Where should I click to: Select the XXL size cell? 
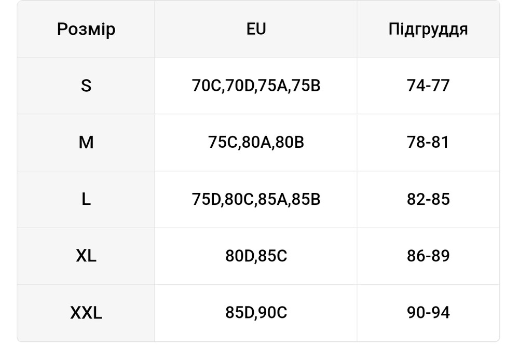coord(86,313)
